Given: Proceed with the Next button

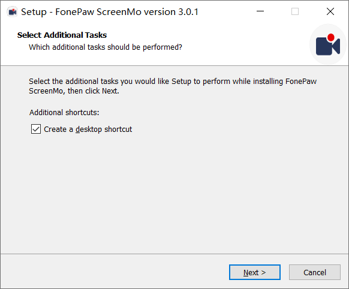Looking at the screenshot, I should coord(255,272).
